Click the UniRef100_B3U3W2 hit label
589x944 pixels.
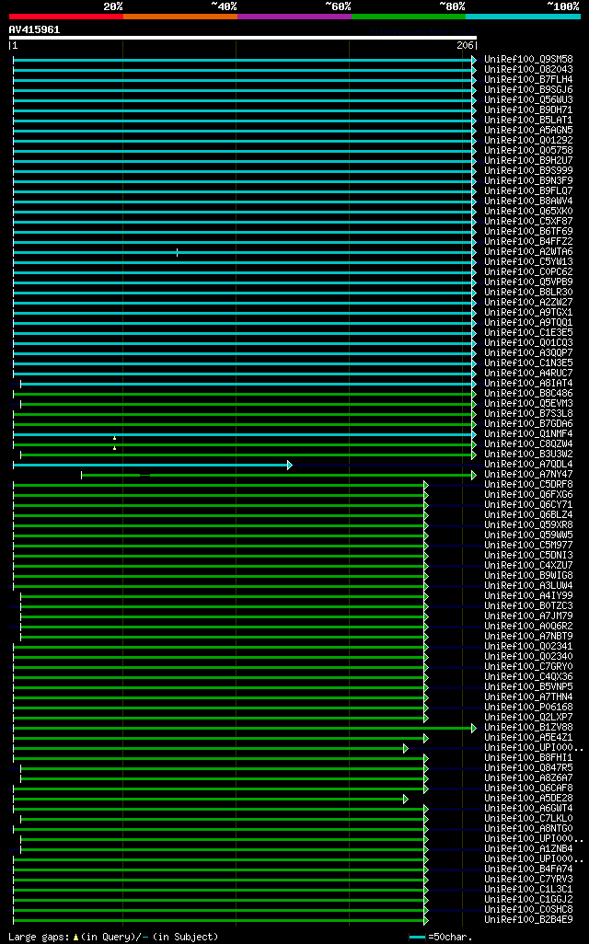coord(529,454)
